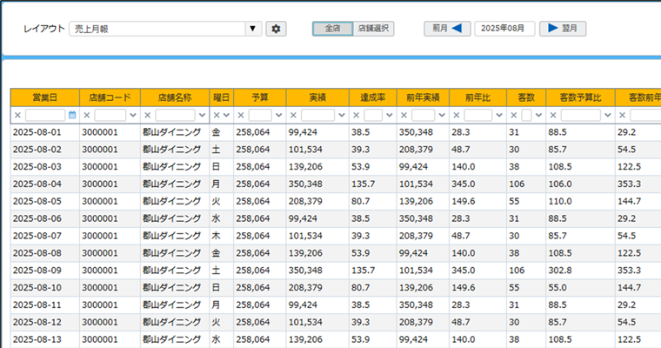This screenshot has width=661, height=348.
Task: Clear the 営業日 filter with X icon
Action: point(18,115)
